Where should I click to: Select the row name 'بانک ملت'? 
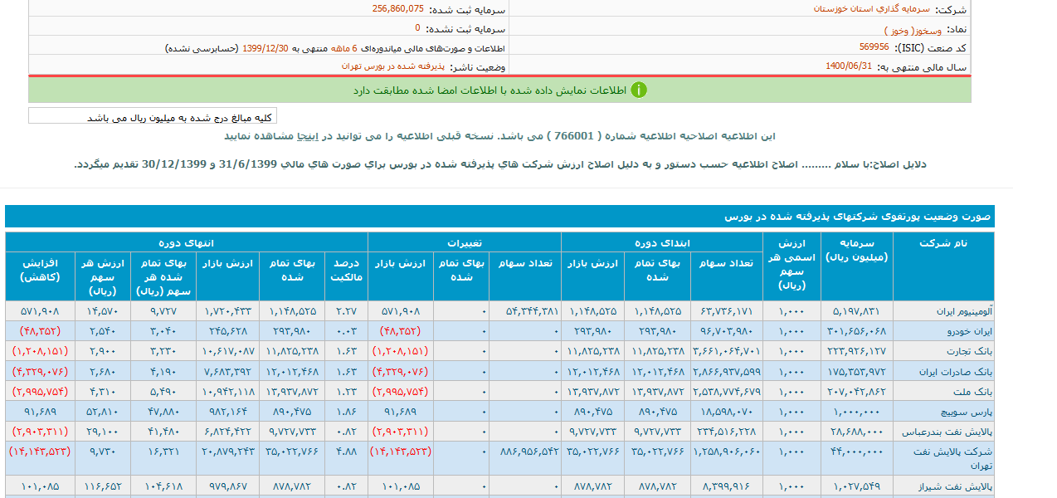973,391
